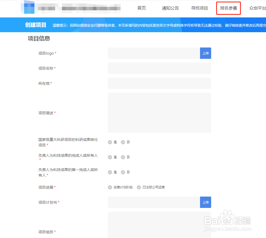Viewport: 266px width, 238px height.
Task: Open the 寻找项目 page
Action: coord(199,8)
